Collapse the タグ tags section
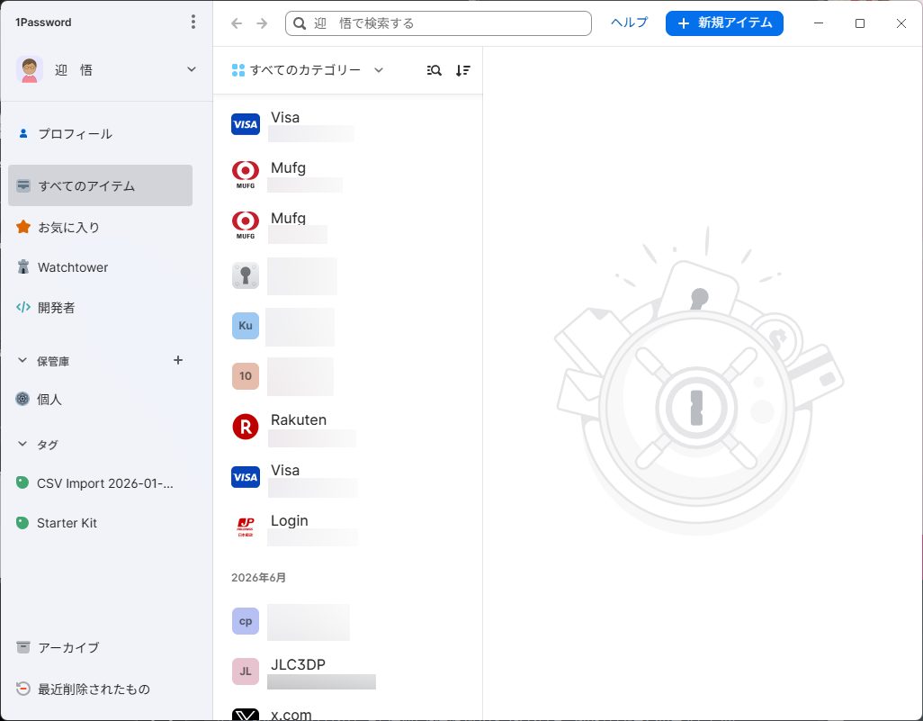 click(x=22, y=444)
